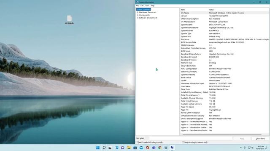
Task: Open the network tray icon
Action: point(249,148)
